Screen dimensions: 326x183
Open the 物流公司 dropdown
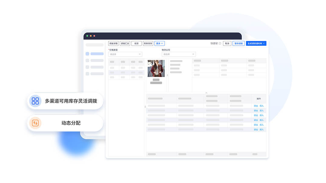tap(178, 54)
